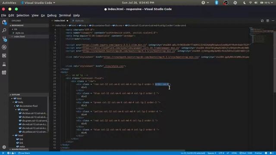Click the volume speaker icon in top bar

click(256, 3)
